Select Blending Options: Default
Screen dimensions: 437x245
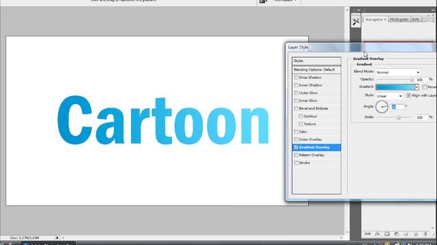[x=316, y=69]
